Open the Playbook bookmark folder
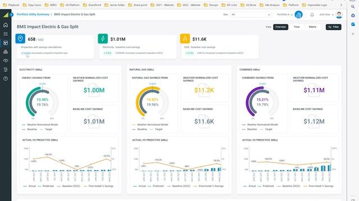This screenshot has height=201, width=359. (x=11, y=5)
